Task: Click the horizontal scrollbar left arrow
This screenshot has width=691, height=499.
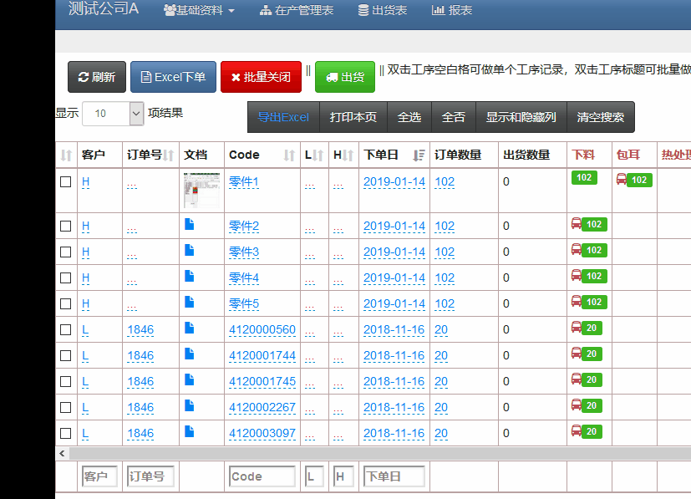Action: point(62,454)
